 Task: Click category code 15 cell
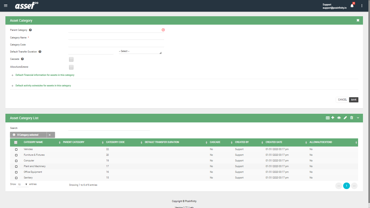pos(108,178)
